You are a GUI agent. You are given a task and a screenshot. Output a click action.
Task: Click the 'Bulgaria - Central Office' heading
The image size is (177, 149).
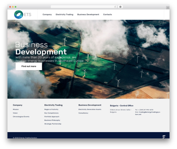pyautogui.click(x=121, y=106)
